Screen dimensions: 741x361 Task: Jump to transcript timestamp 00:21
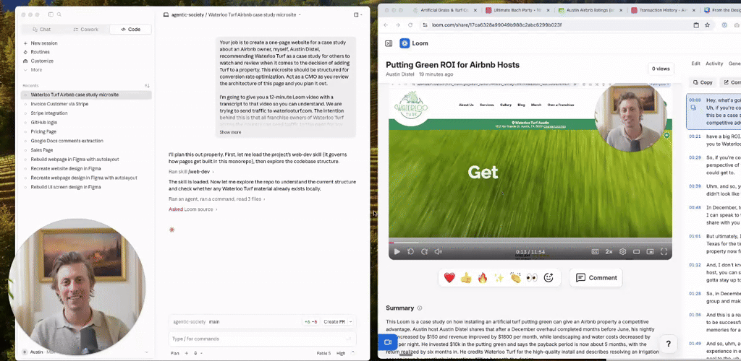tap(695, 136)
